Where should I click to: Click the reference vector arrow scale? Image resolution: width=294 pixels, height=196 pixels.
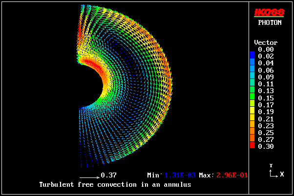(x=89, y=175)
